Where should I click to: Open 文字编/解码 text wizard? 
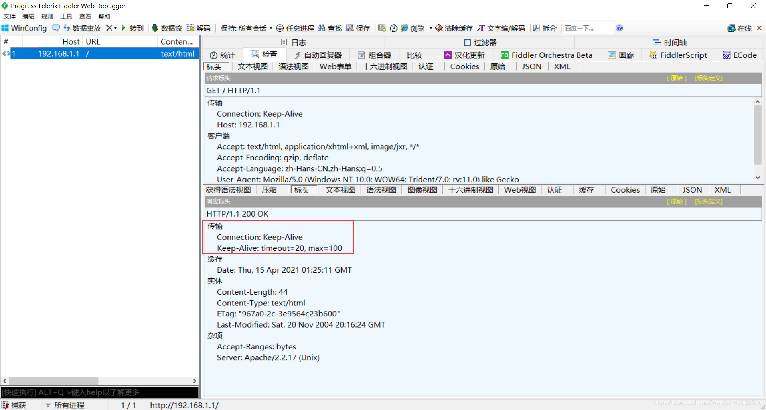(x=501, y=28)
